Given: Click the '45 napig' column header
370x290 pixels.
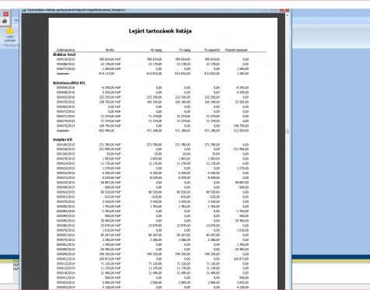Looking at the screenshot, I should coord(156,50).
